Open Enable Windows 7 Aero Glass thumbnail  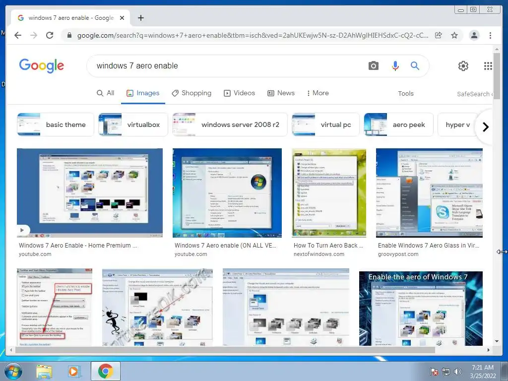pyautogui.click(x=429, y=193)
